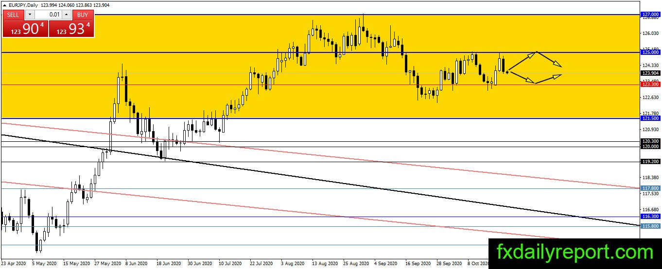Viewport: 662px width, 269px height.
Task: Select the 0.01 lot volume field
Action: click(x=48, y=15)
